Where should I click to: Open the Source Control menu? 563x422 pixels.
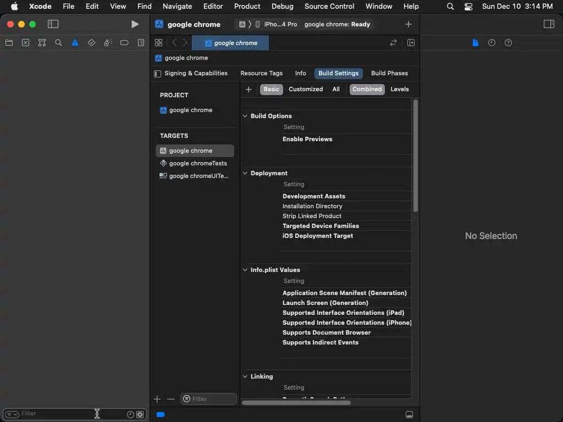tap(329, 7)
